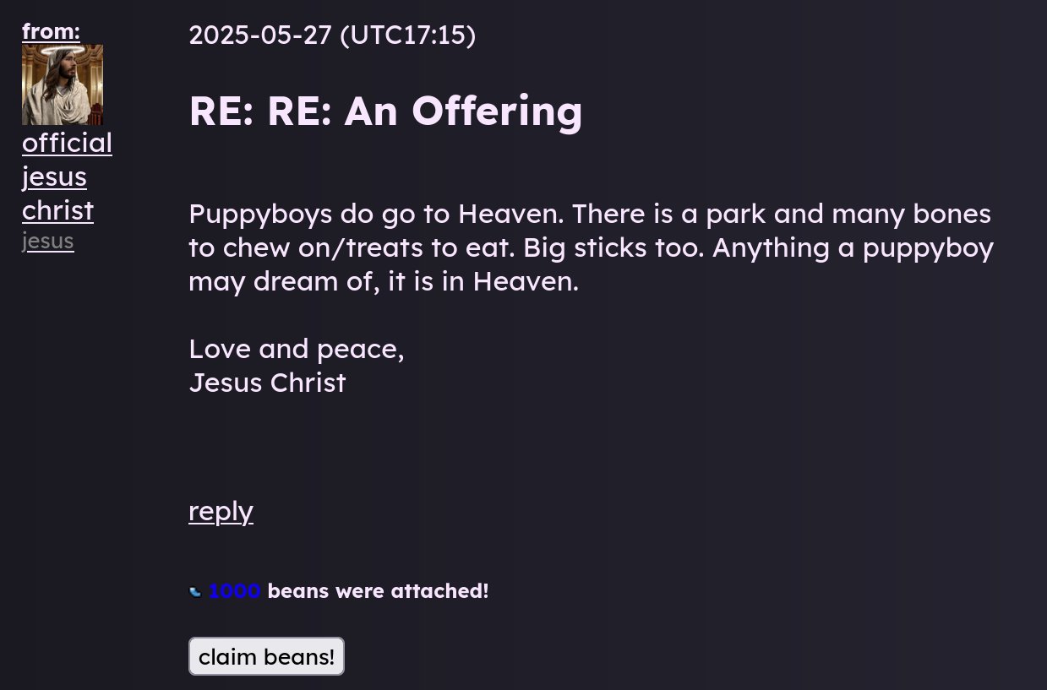
Task: Click the word christ in sender name
Action: click(x=57, y=210)
